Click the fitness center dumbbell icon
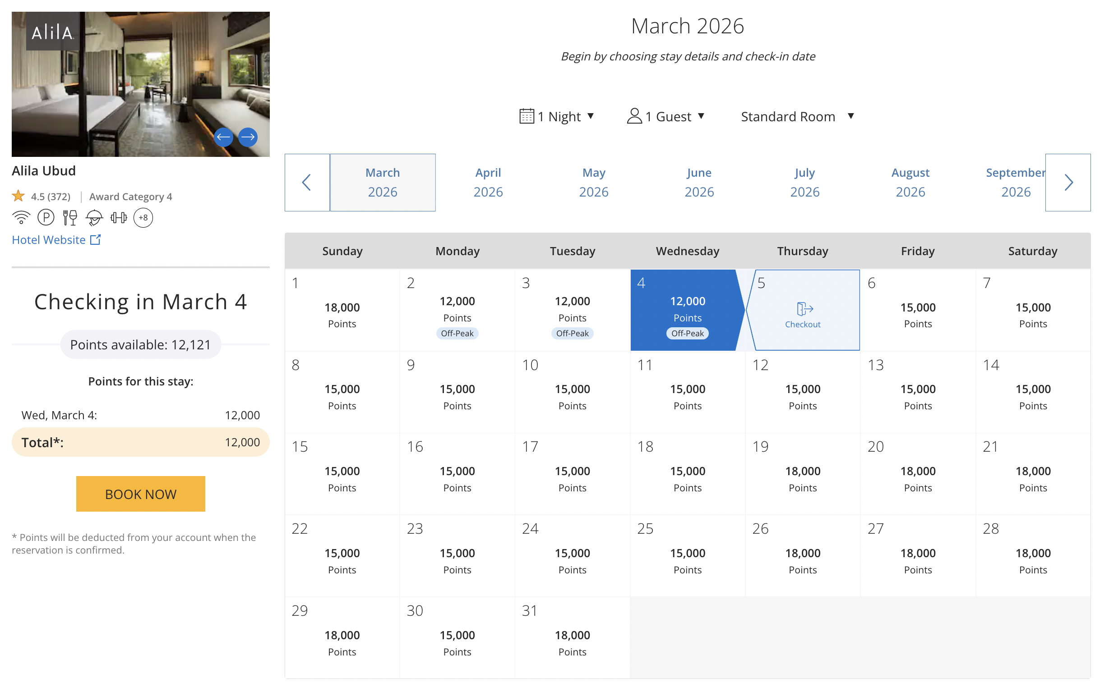Screen dimensions: 1109x687 119,218
